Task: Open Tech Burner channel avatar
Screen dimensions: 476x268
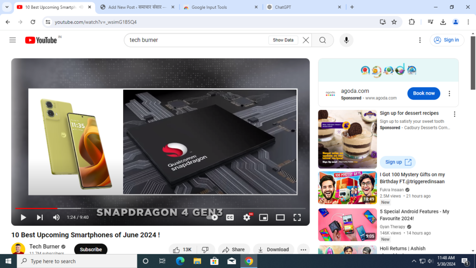Action: click(18, 249)
